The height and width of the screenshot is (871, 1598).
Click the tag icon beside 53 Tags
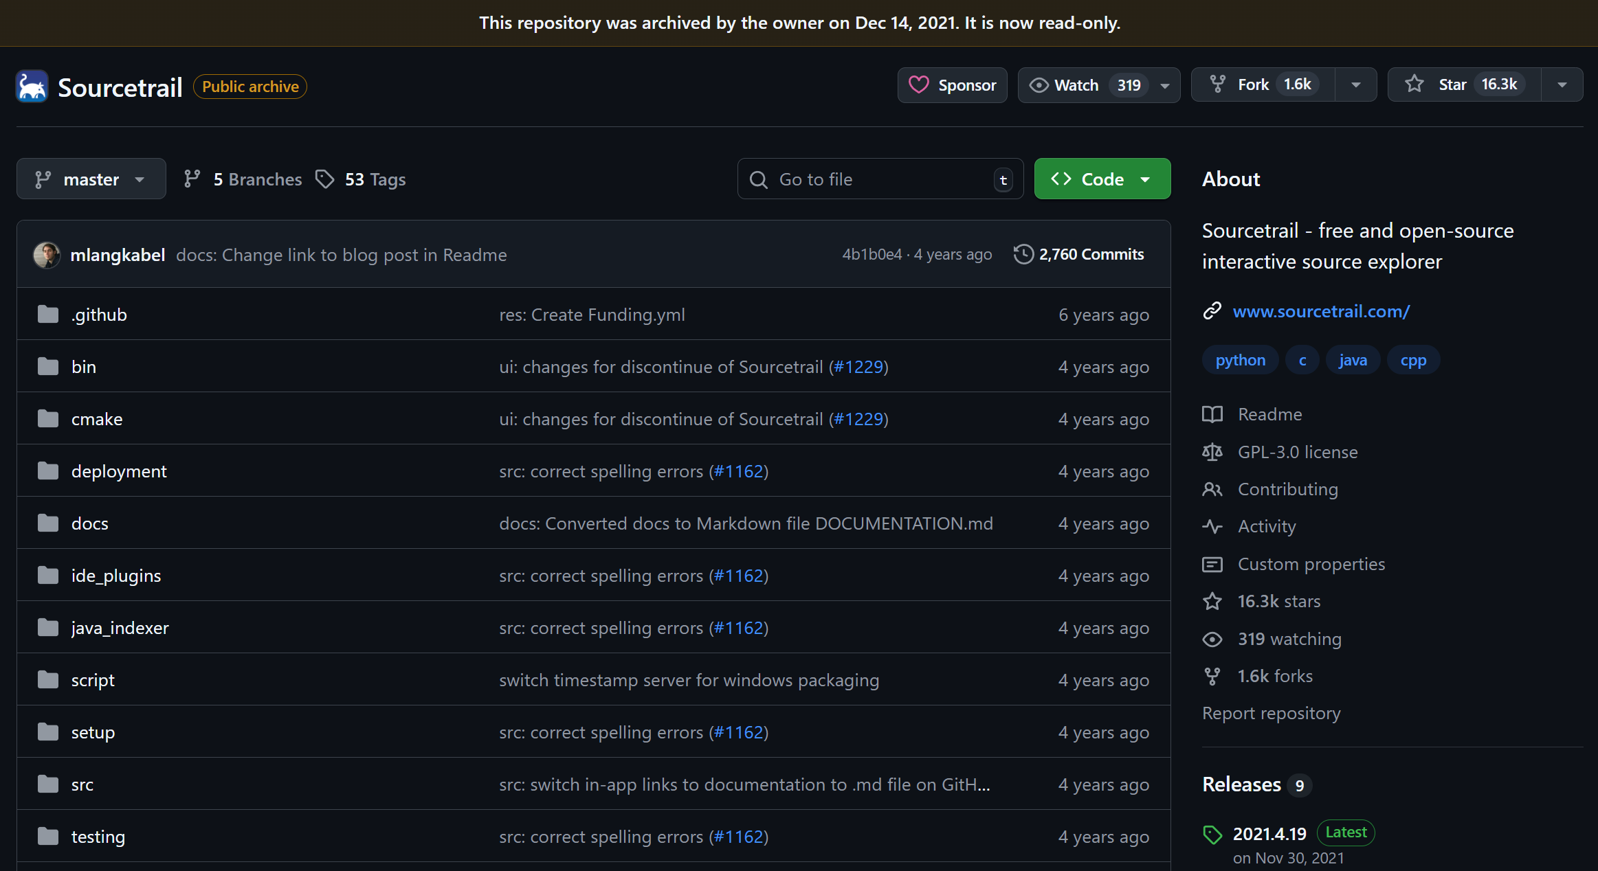click(324, 179)
